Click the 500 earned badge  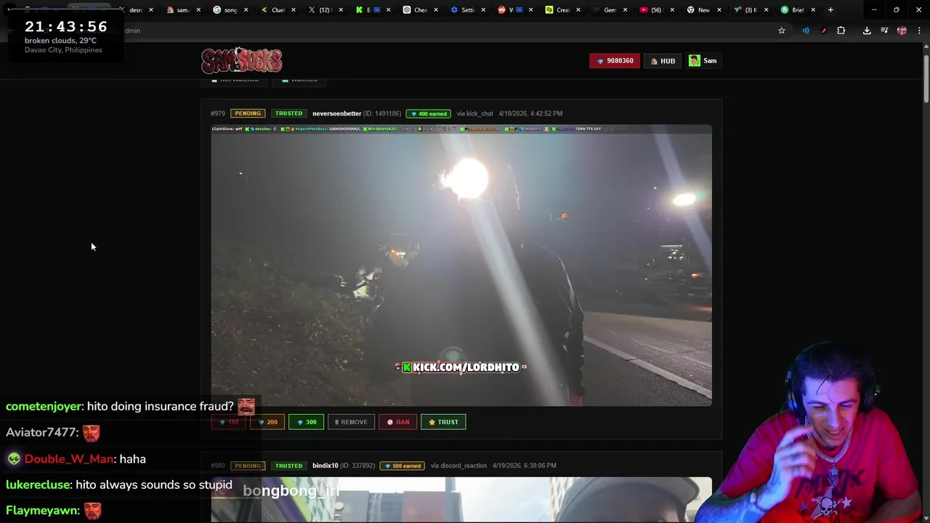(403, 466)
